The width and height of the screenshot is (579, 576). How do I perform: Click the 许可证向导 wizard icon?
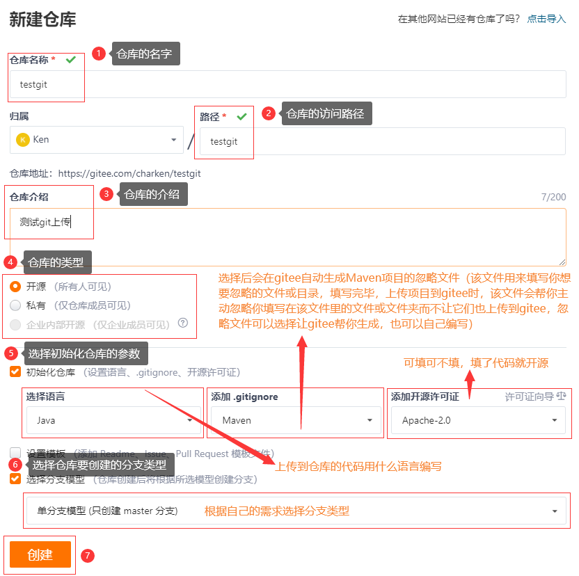pyautogui.click(x=560, y=397)
